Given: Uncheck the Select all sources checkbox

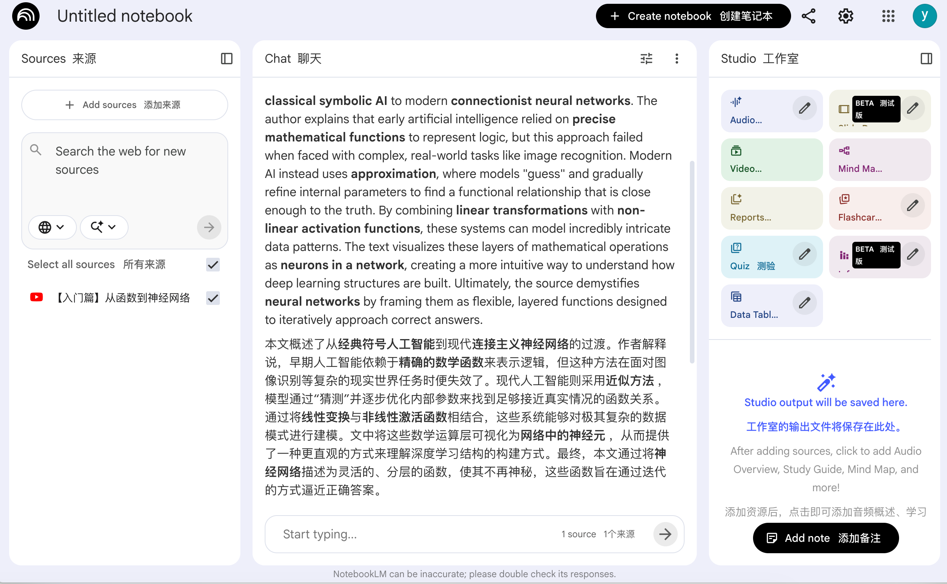Looking at the screenshot, I should coord(213,265).
